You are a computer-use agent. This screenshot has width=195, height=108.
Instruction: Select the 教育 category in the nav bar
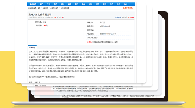56,4
